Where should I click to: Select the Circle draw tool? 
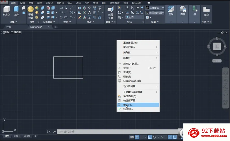(x=71, y=13)
